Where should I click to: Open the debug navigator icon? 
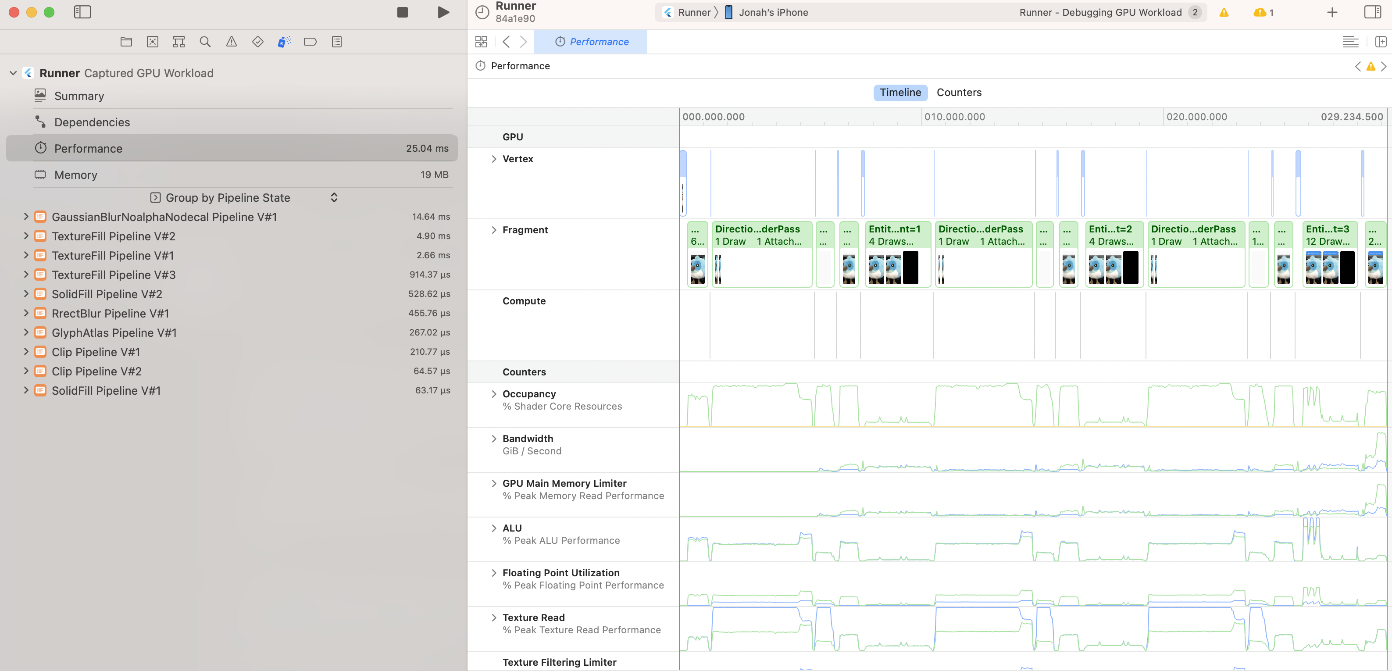[284, 42]
